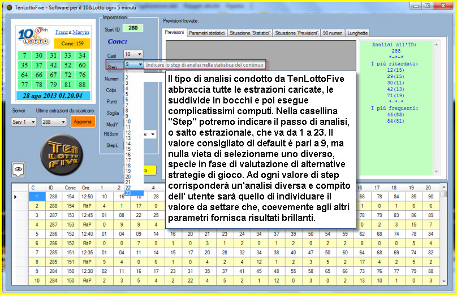Click 44(83) in most frequent list

tap(395, 115)
